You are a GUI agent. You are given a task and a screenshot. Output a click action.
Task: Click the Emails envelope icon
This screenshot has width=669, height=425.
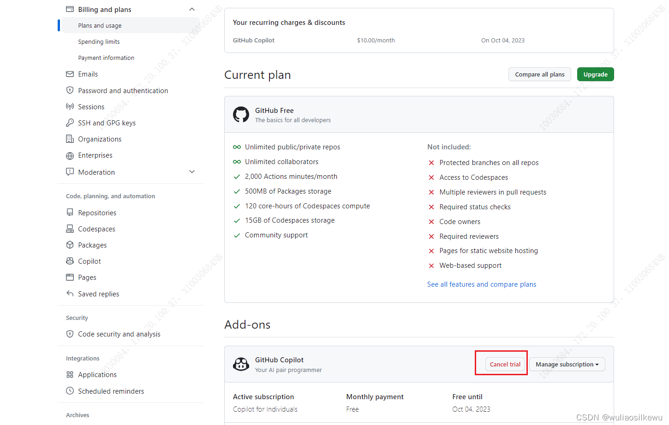[70, 74]
